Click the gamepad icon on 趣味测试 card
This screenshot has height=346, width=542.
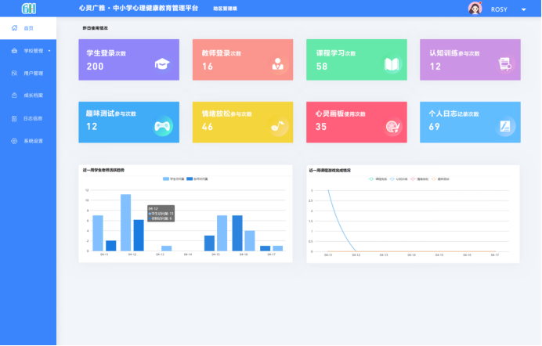pyautogui.click(x=161, y=125)
